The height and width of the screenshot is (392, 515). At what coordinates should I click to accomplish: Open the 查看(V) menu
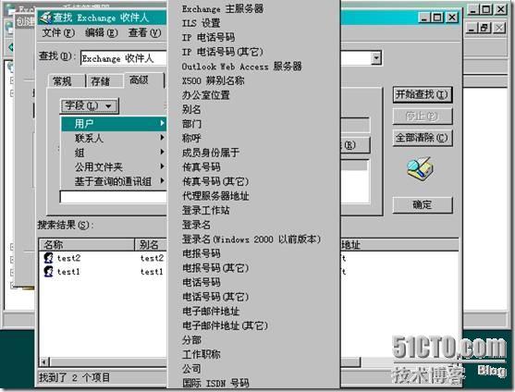click(x=144, y=33)
